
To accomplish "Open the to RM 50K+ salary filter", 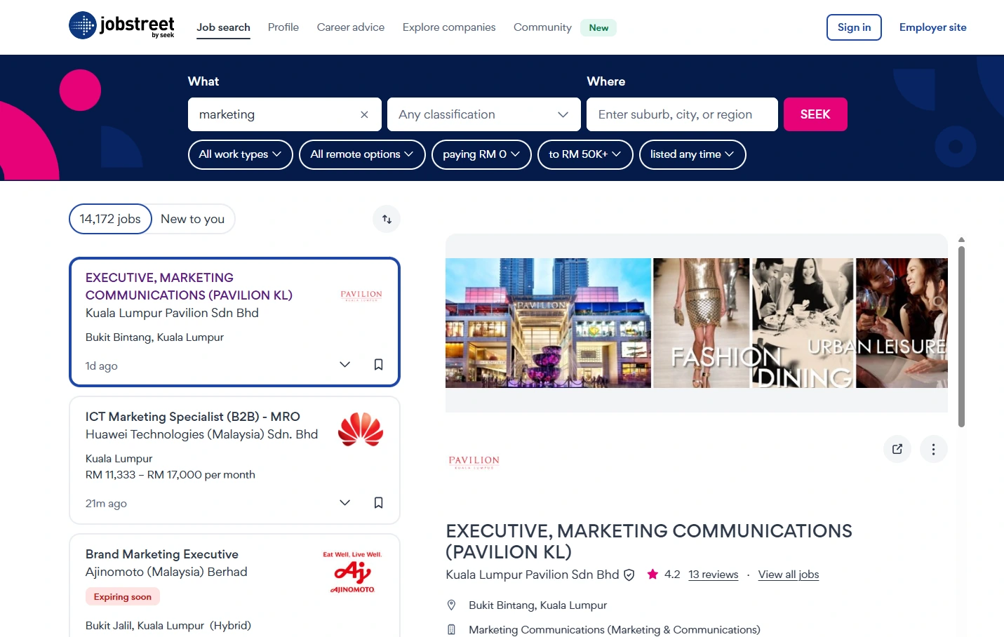I will pos(585,154).
